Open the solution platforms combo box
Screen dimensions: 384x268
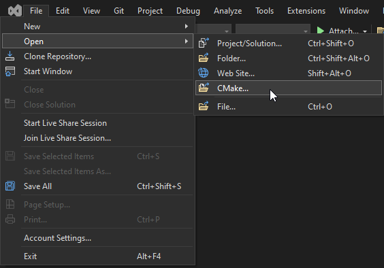[273, 29]
